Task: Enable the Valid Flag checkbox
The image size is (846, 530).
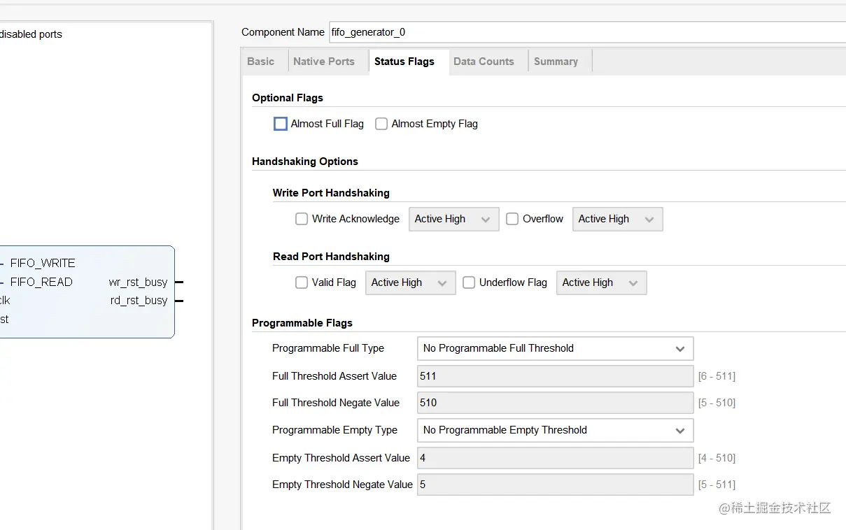Action: click(302, 282)
